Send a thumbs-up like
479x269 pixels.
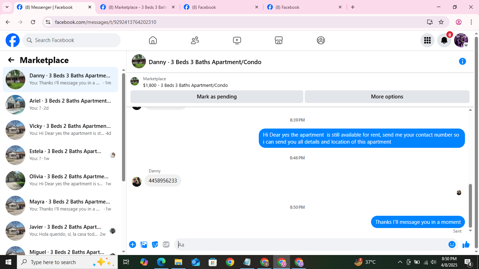[466, 244]
